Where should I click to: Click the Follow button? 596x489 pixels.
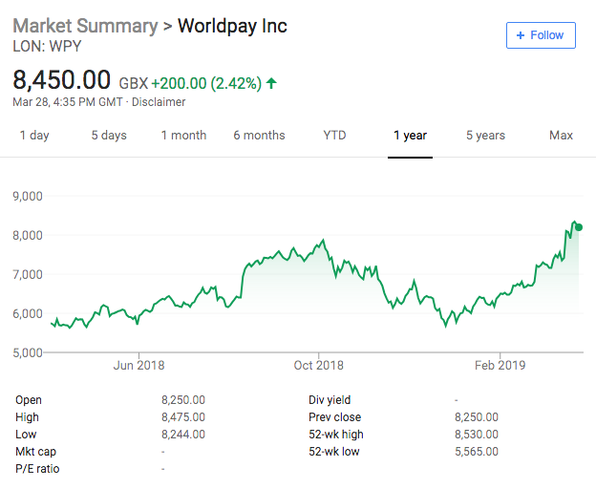click(x=541, y=35)
